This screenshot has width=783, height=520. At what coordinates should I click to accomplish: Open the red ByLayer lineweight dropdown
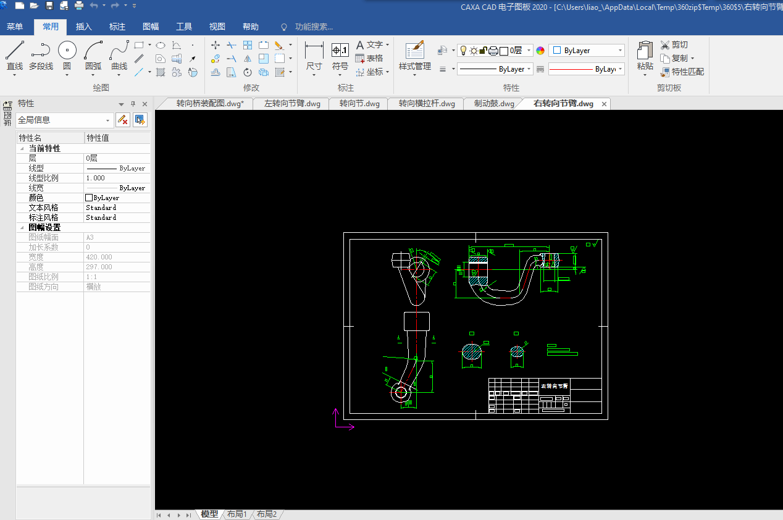(x=587, y=69)
